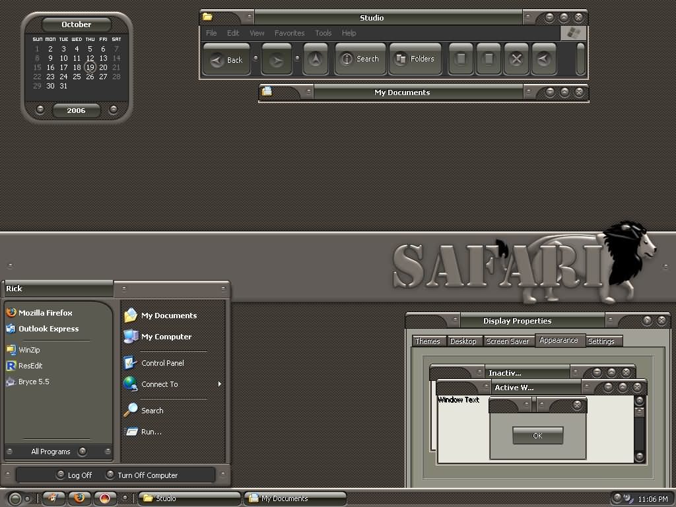Switch to the Screen Saver tab
Viewport: 676px width, 507px height.
[x=508, y=341]
